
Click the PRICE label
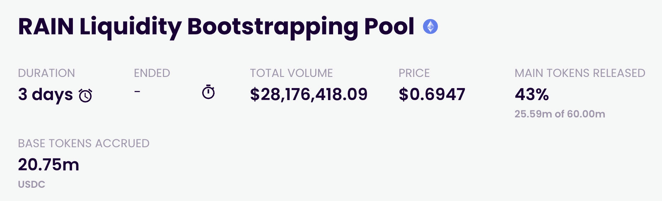(x=414, y=73)
